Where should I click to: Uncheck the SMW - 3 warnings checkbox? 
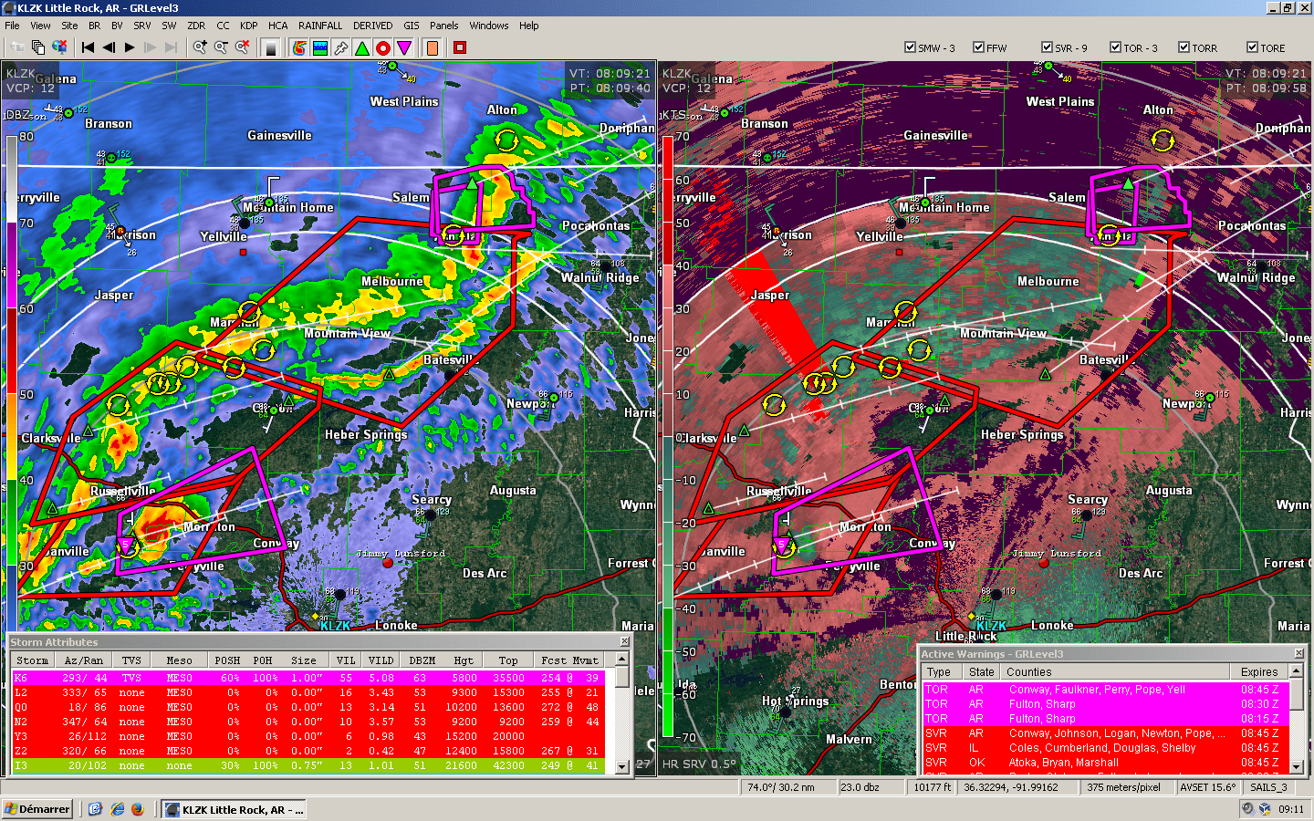pos(910,47)
